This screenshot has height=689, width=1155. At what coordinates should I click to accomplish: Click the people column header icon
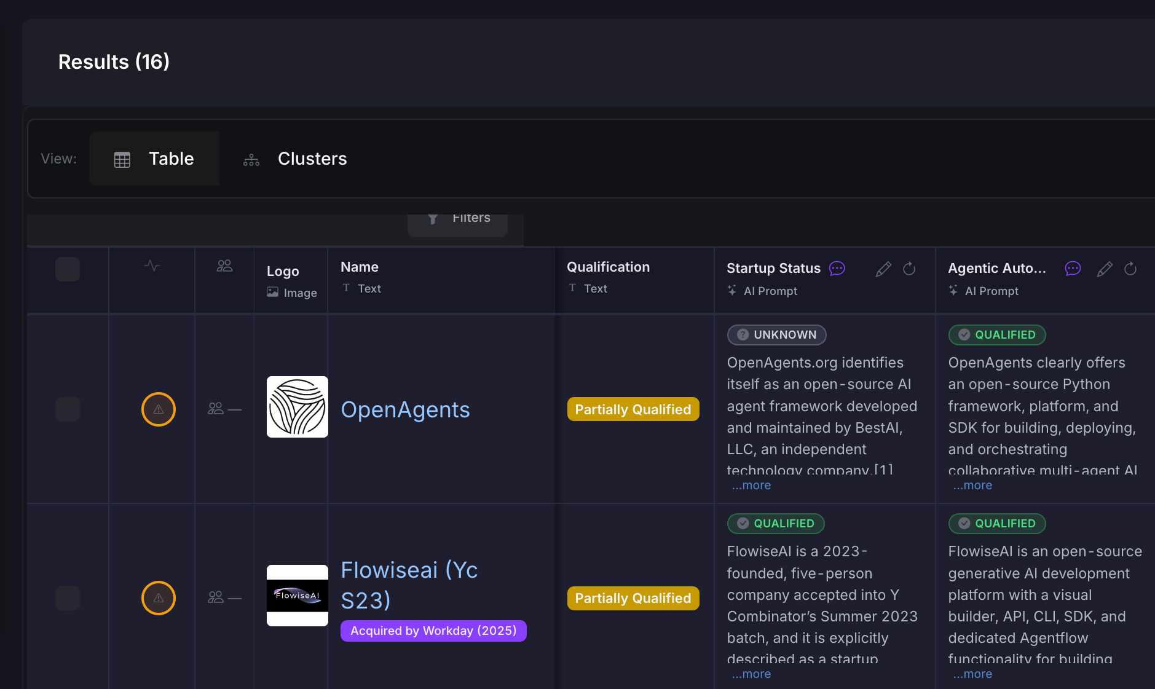pos(224,266)
